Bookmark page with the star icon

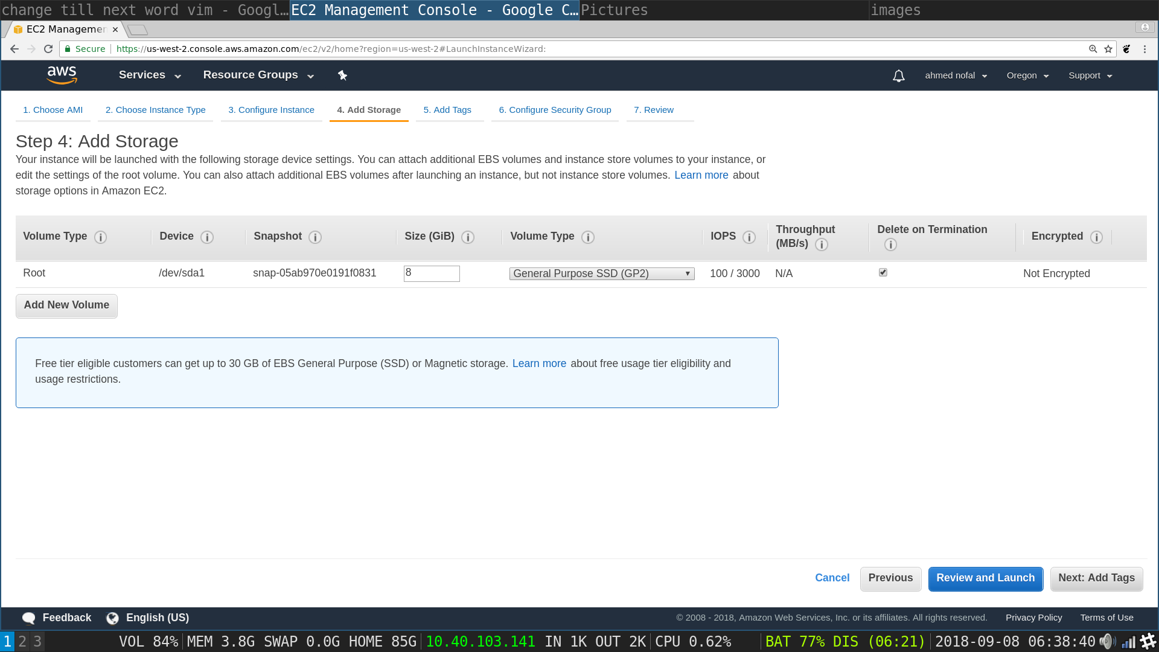pyautogui.click(x=1108, y=49)
